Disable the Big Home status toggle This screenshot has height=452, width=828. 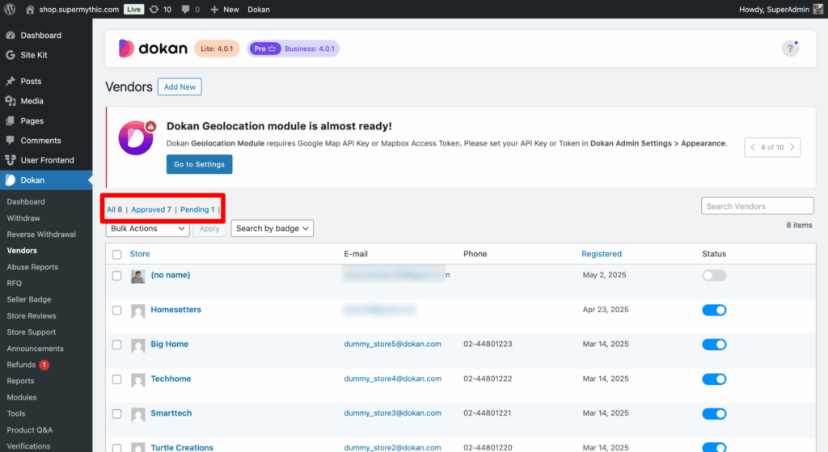714,344
